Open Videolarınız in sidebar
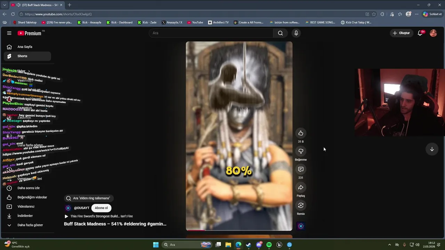The image size is (445, 250). 27,207
